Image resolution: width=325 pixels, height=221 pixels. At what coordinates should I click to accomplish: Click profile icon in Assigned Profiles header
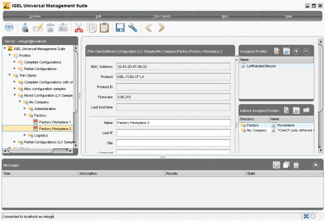coord(286,51)
